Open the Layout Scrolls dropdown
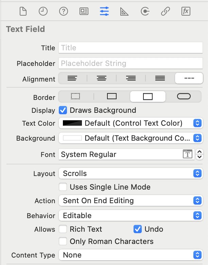208x265 pixels. 131,173
